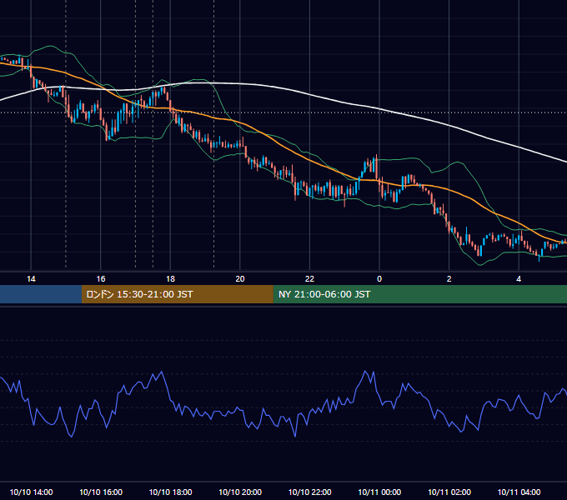
Task: Select the 20 hour axis label
Action: (x=240, y=279)
